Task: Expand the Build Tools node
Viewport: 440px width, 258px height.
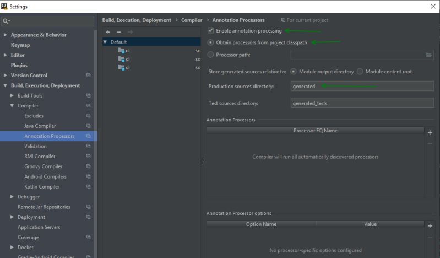Action: pos(12,95)
